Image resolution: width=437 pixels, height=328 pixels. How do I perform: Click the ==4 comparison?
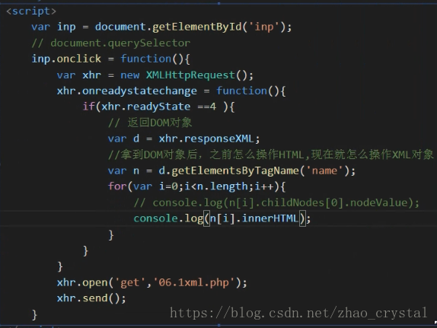[207, 107]
